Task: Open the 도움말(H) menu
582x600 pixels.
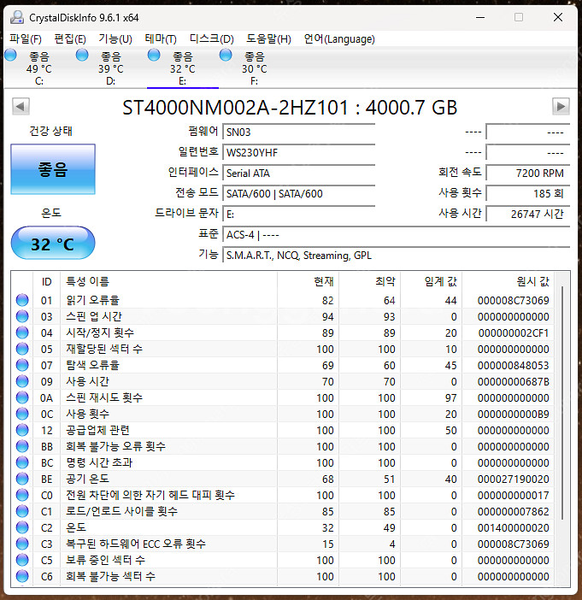Action: click(268, 38)
